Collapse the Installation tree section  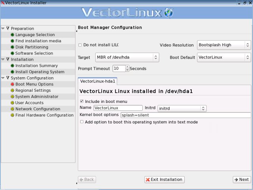[3, 59]
